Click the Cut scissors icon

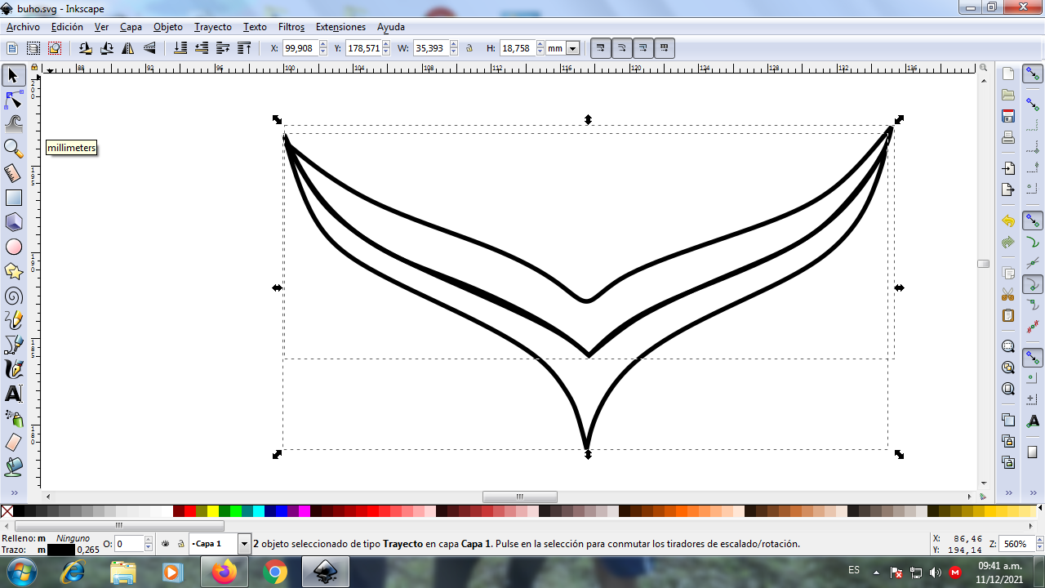point(1008,295)
